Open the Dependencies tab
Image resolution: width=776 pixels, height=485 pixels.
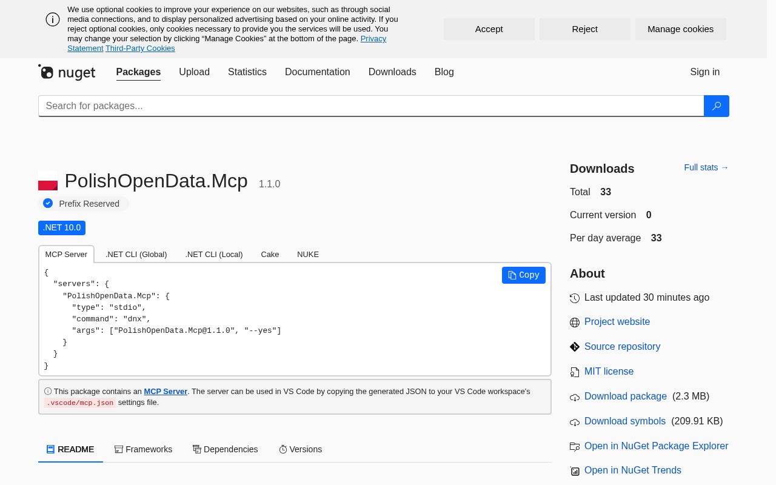[x=226, y=449]
